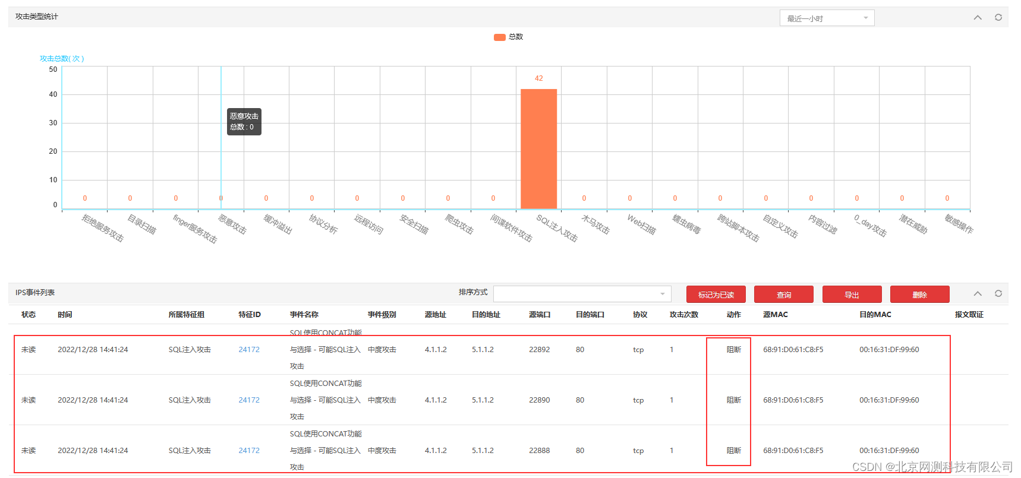
Task: Collapse the attack type statistics panel
Action: pos(978,17)
